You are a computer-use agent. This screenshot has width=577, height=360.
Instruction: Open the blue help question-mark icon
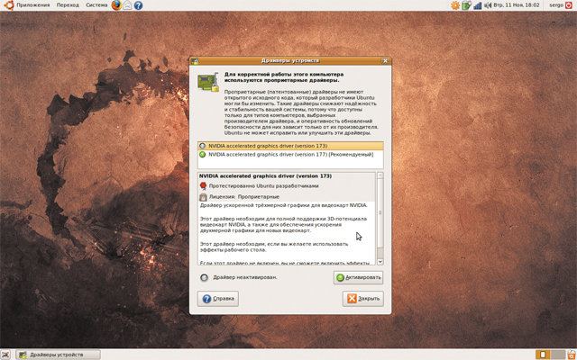point(138,5)
